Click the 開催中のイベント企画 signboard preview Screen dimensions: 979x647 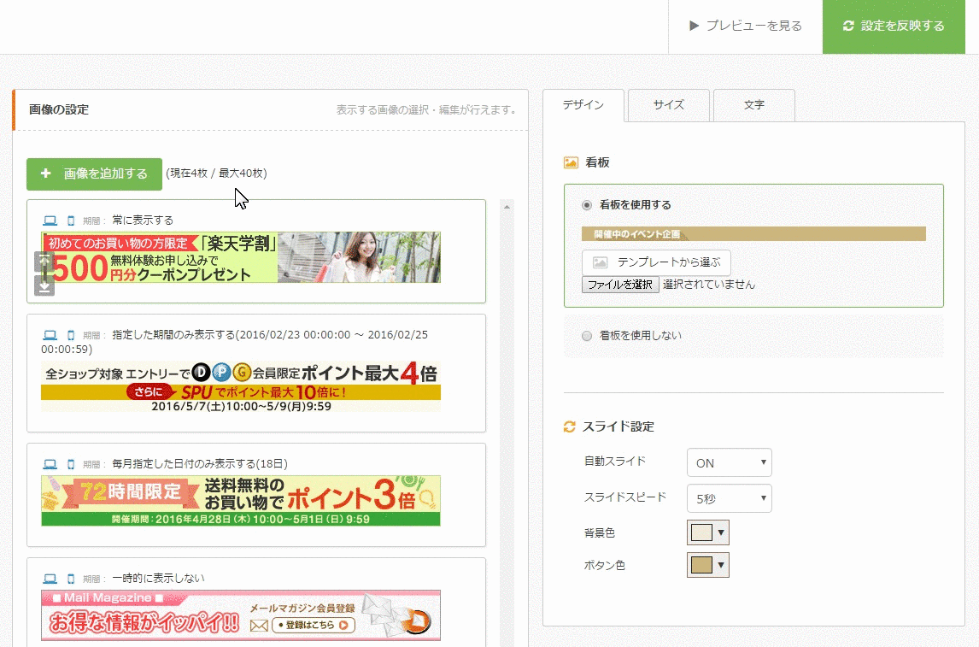tap(753, 234)
